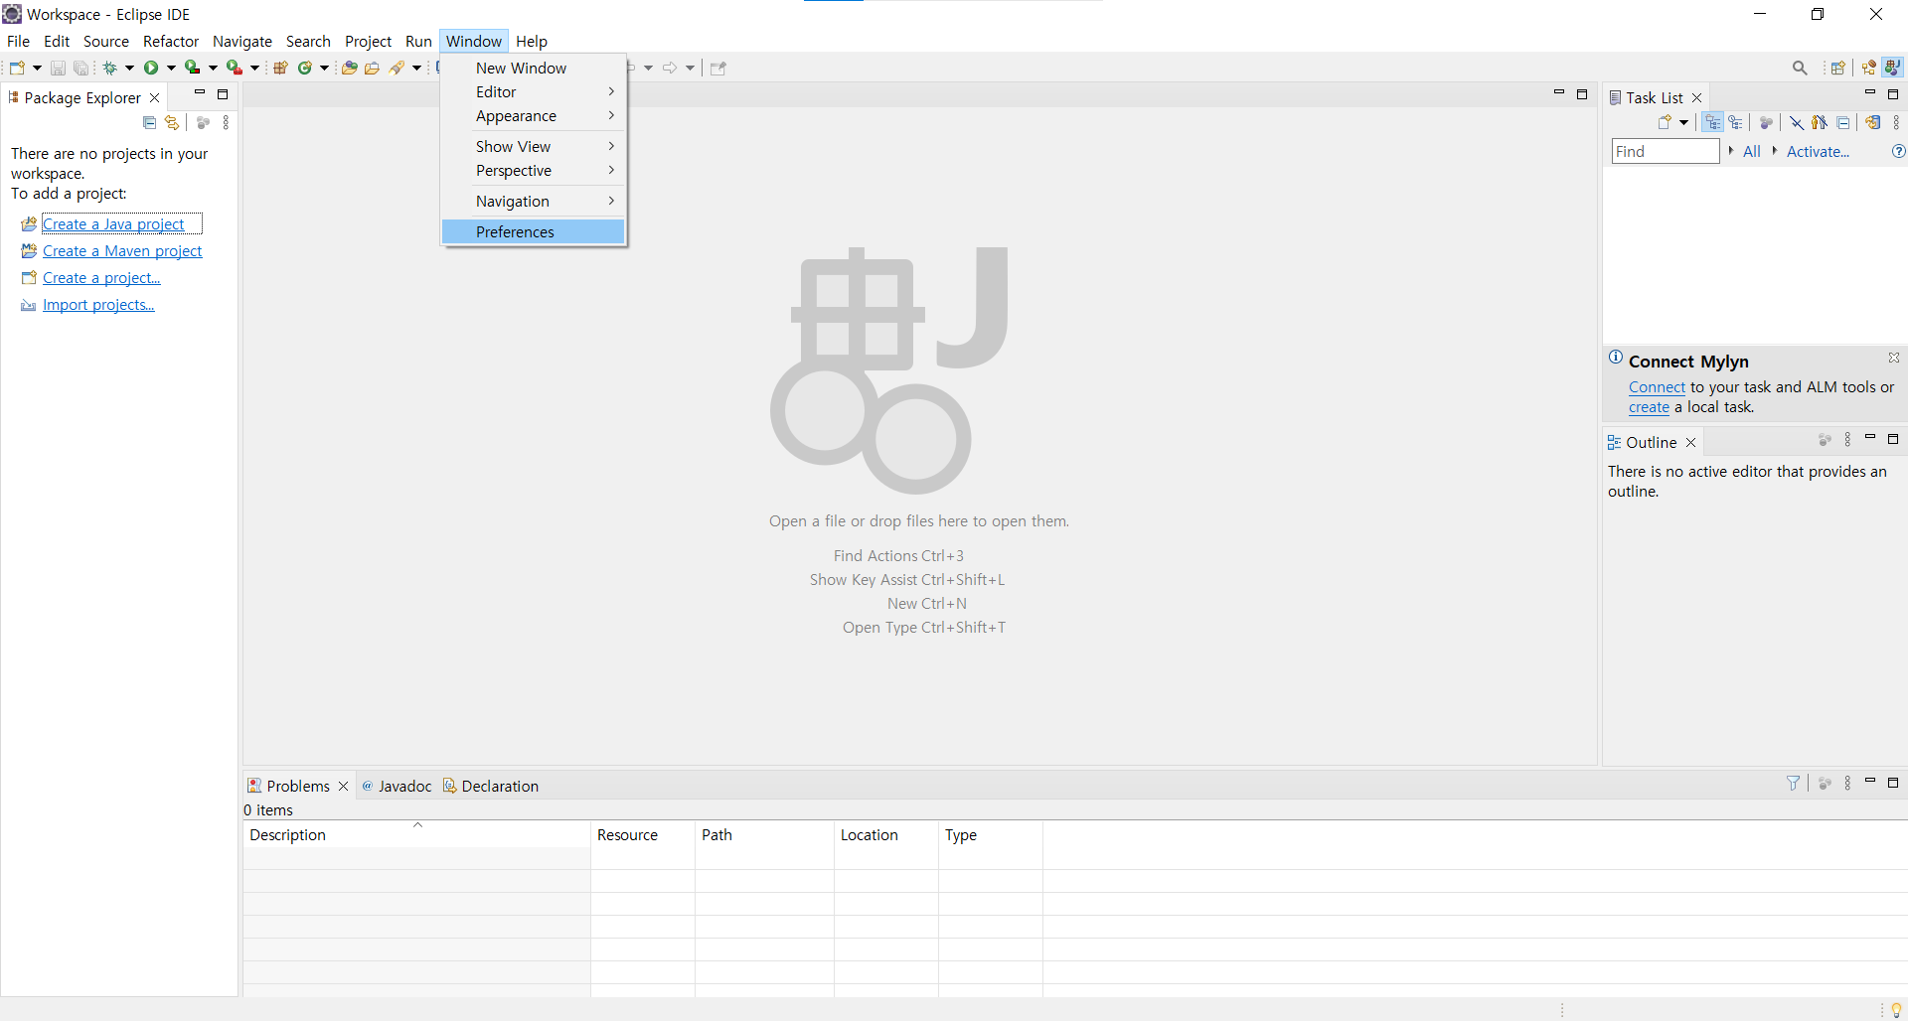Click the Description column header
Image resolution: width=1908 pixels, height=1021 pixels.
click(x=416, y=834)
